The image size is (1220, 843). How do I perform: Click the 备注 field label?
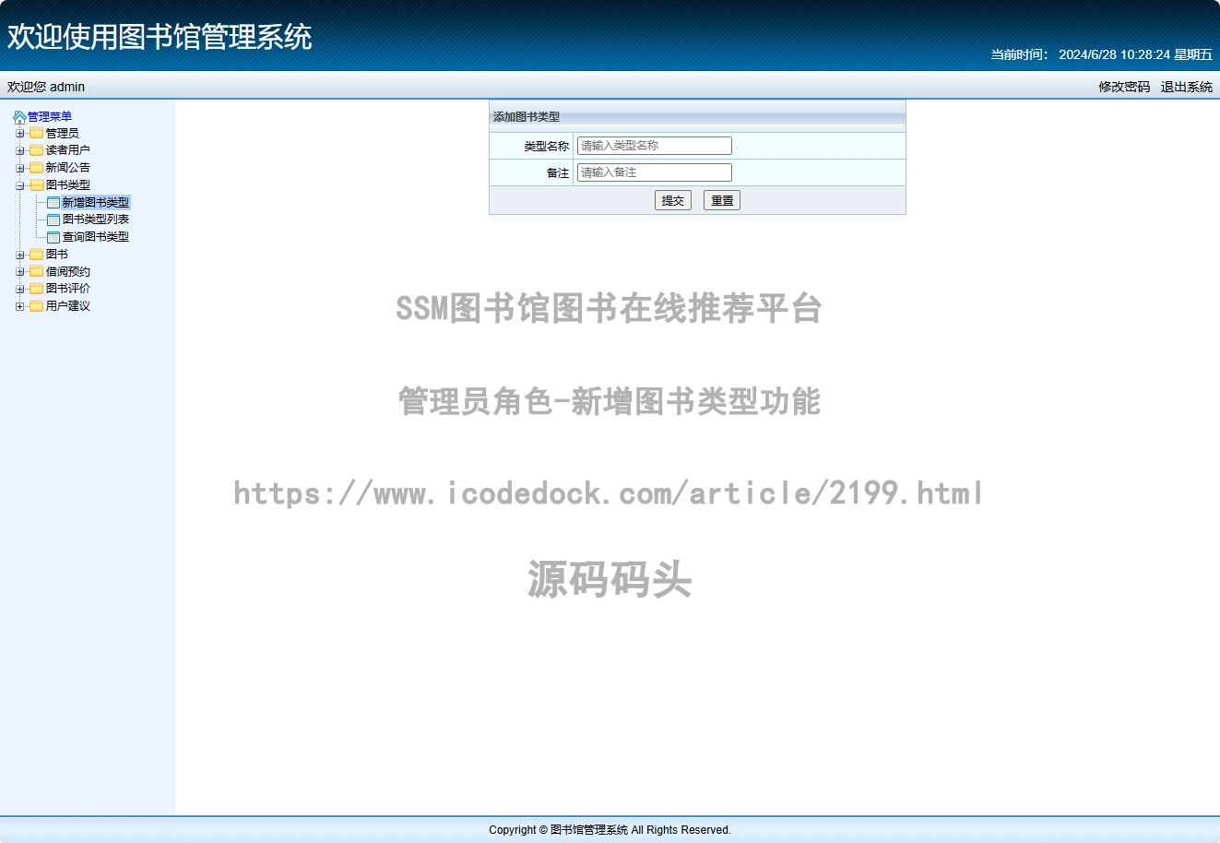click(558, 173)
